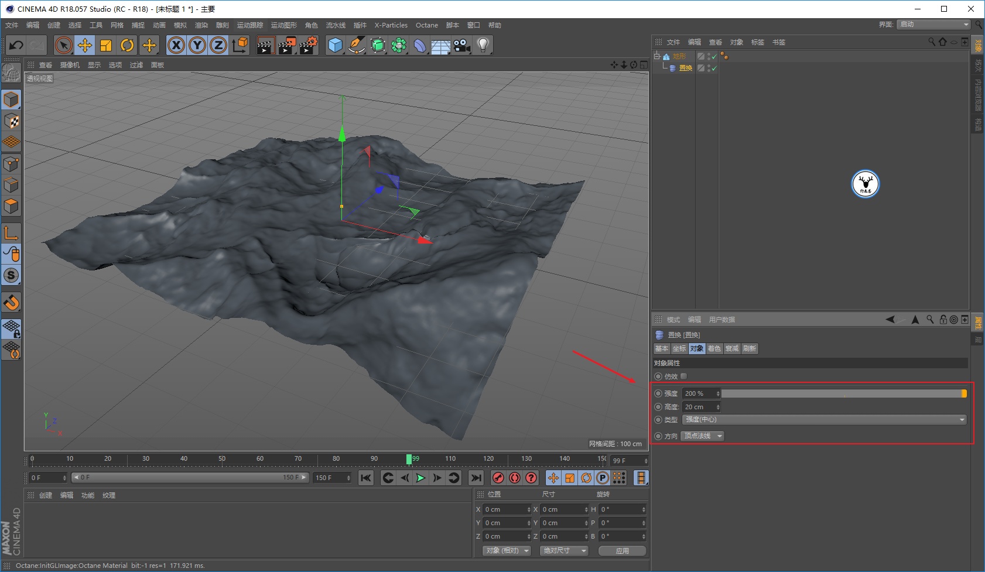Open the Octane menu
Screen dimensions: 985x572
pyautogui.click(x=427, y=25)
